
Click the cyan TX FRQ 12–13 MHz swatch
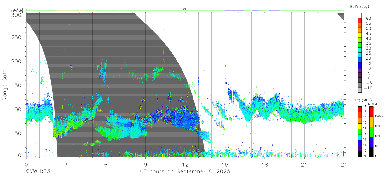click(360, 137)
